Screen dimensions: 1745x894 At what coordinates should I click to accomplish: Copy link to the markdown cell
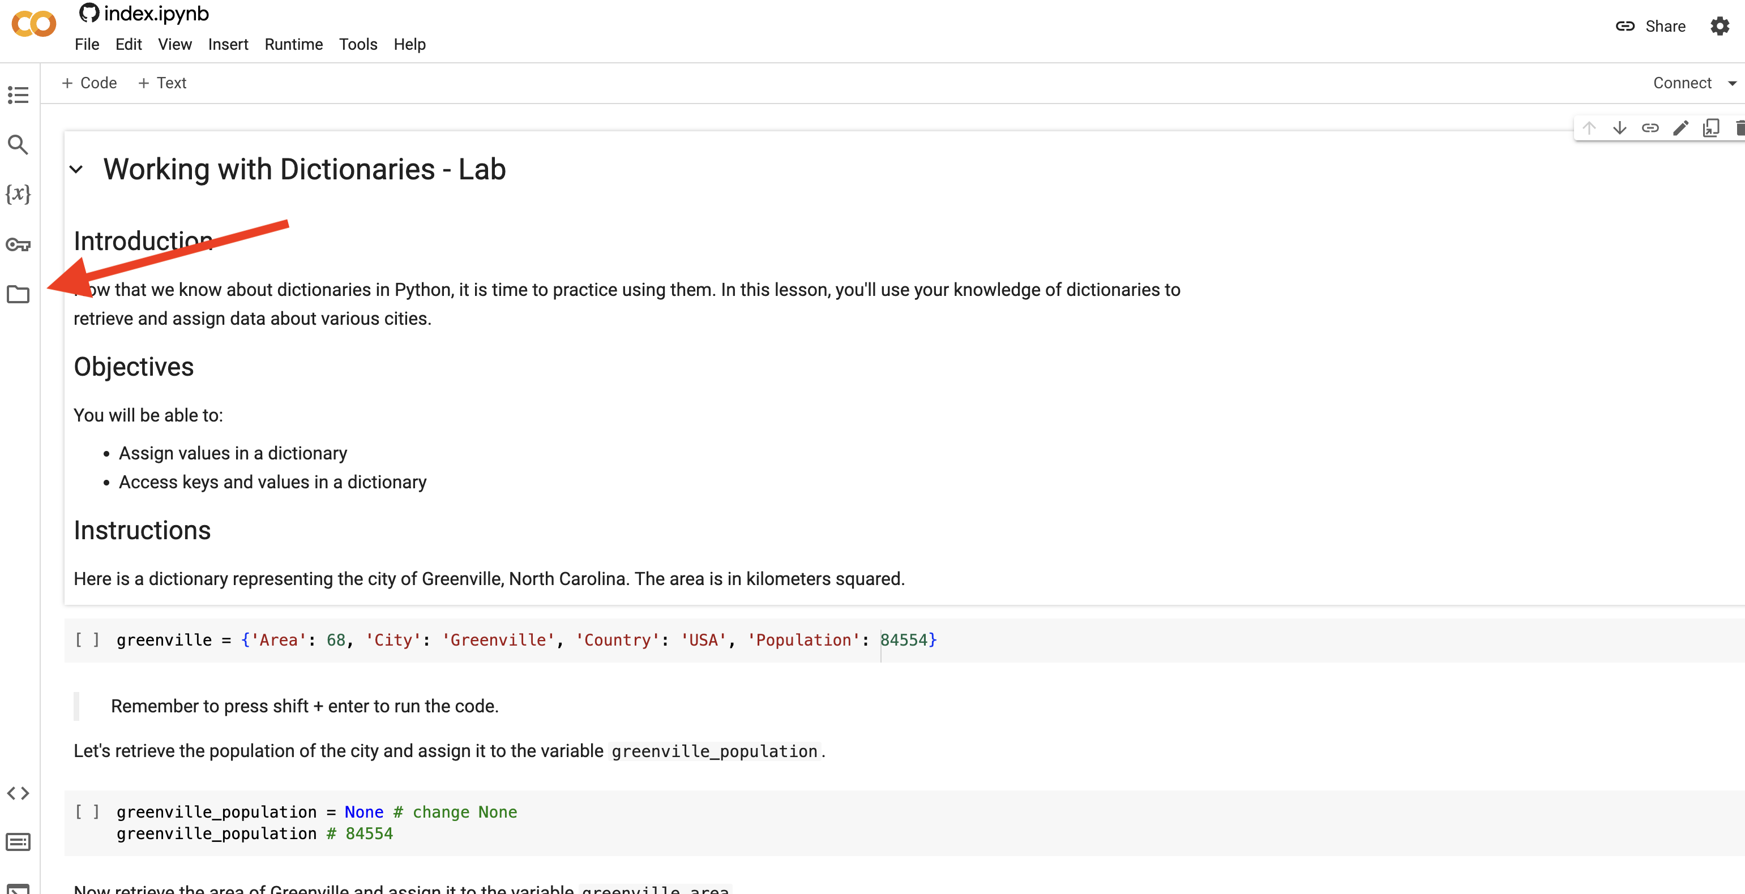[1651, 127]
